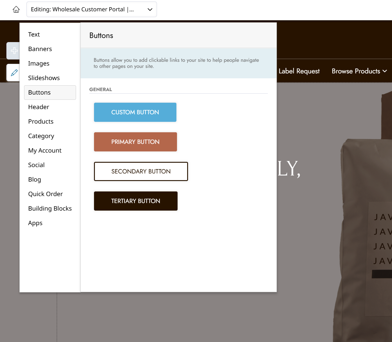The image size is (392, 342).
Task: Click the Label Request nav link
Action: click(299, 71)
